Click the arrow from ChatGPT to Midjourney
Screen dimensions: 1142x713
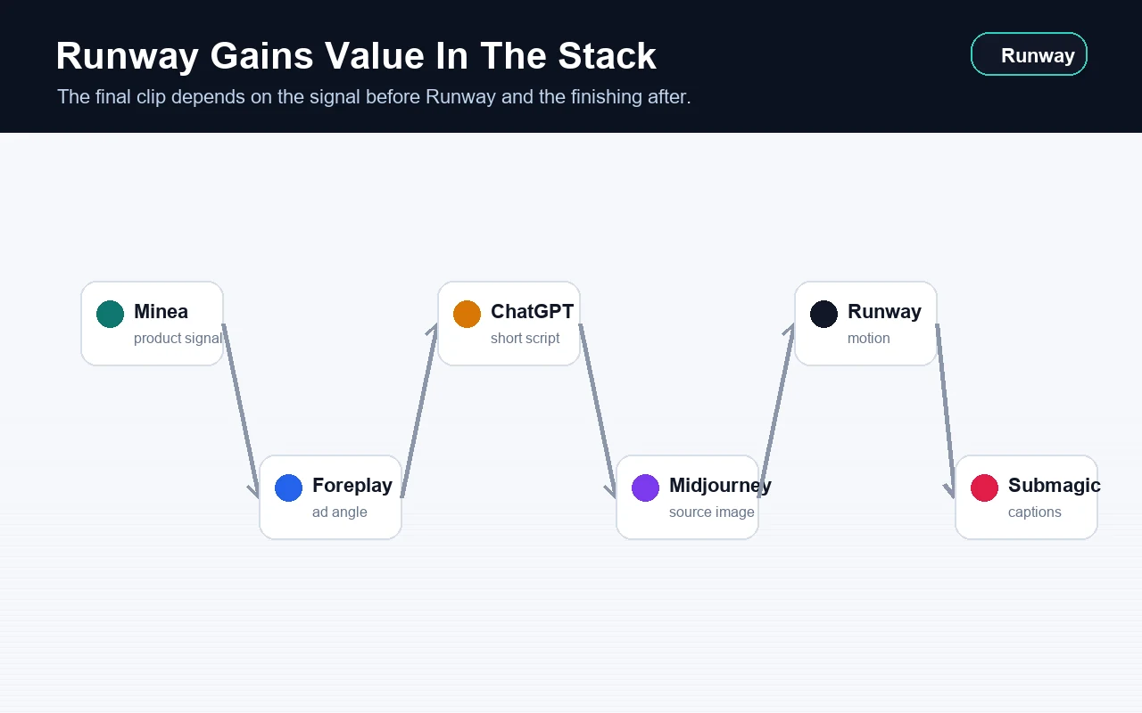598,410
